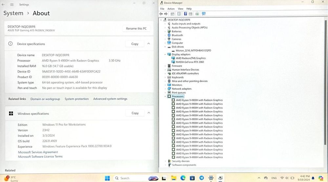Show hidden icons with the tray chevron
The image size is (328, 182).
tap(259, 178)
